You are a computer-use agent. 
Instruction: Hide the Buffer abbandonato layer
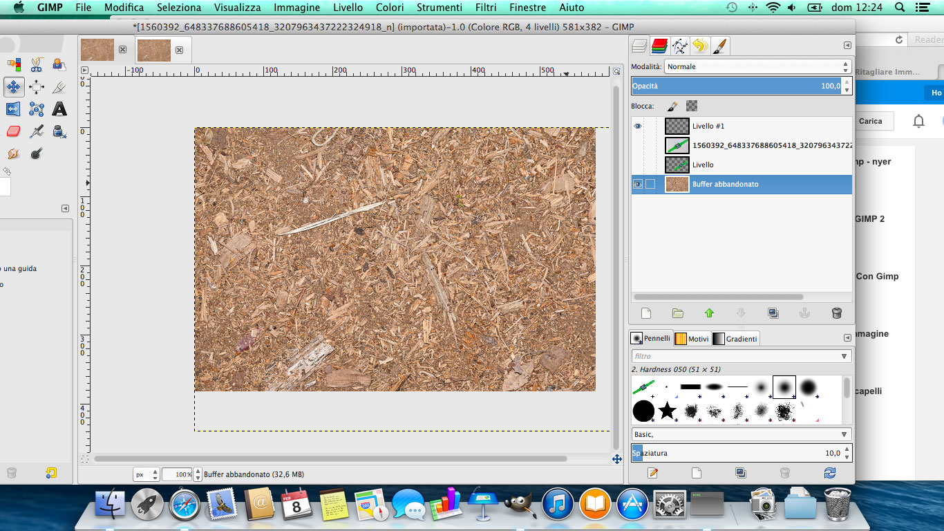click(638, 184)
